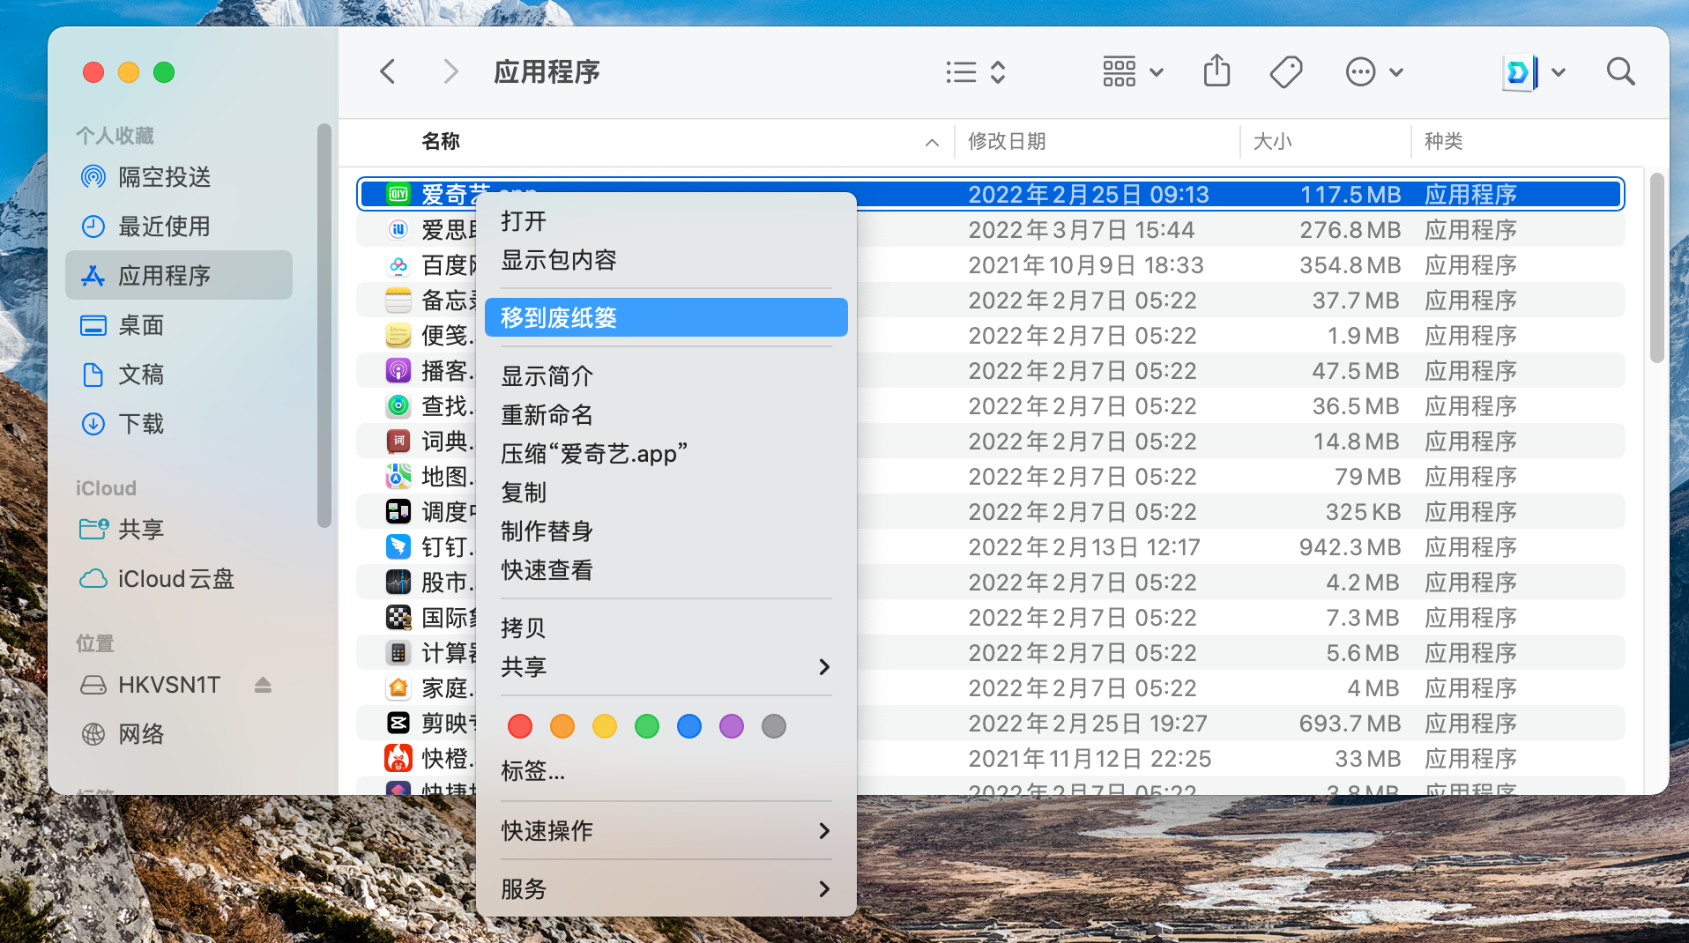Apply the gray tag color
This screenshot has height=943, width=1689.
pyautogui.click(x=774, y=726)
